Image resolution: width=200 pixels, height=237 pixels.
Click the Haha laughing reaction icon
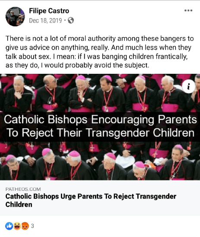coord(17,226)
